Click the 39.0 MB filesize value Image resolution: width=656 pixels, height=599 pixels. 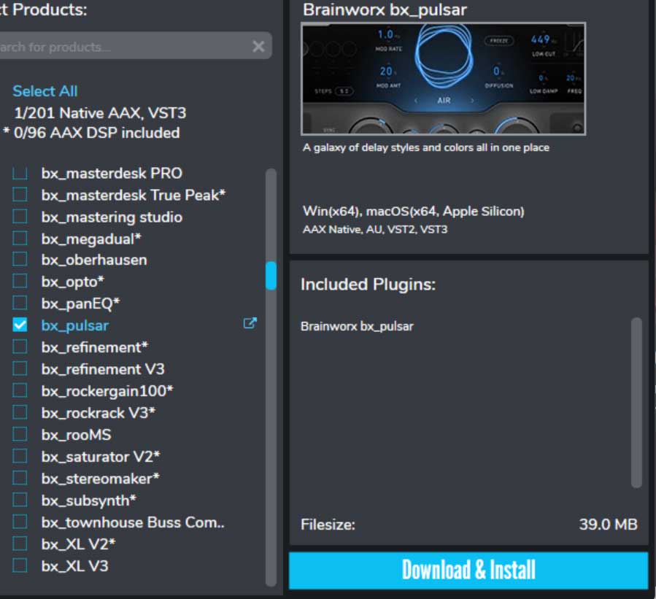(x=608, y=524)
